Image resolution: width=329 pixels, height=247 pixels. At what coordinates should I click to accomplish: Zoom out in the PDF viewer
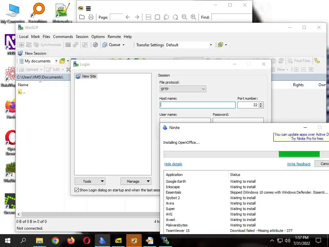(184, 17)
